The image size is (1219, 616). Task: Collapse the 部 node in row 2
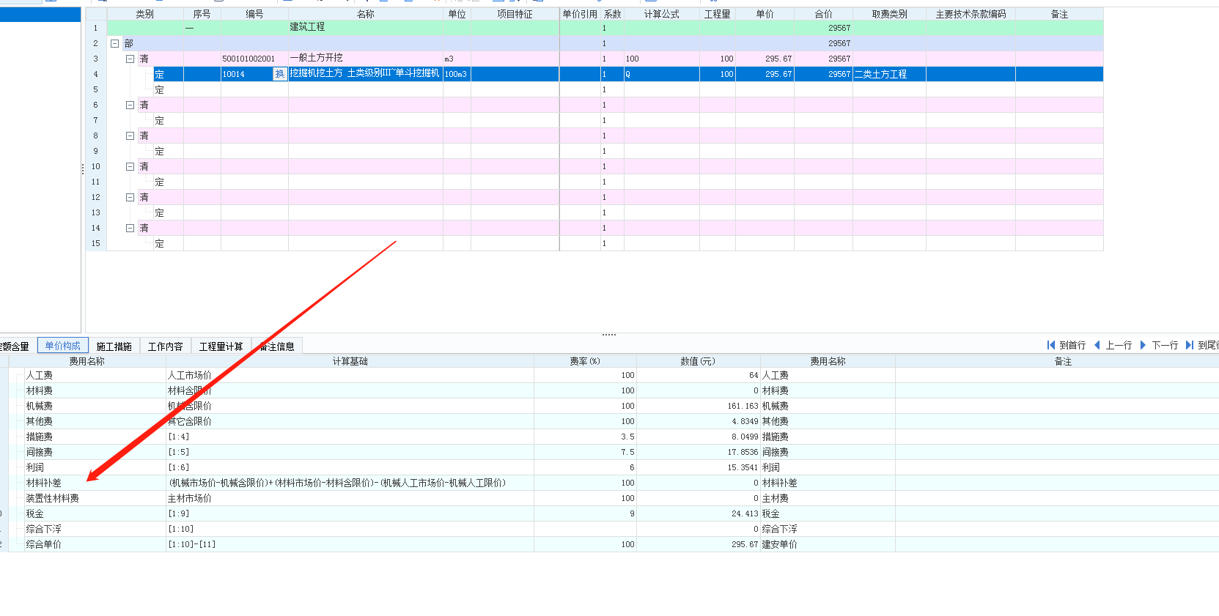point(114,43)
